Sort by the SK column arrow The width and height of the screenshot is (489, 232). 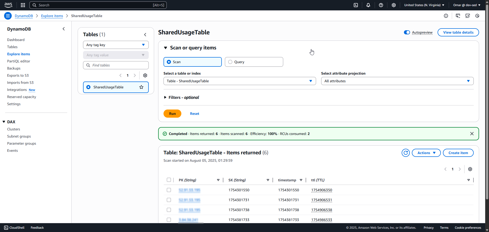pos(268,180)
